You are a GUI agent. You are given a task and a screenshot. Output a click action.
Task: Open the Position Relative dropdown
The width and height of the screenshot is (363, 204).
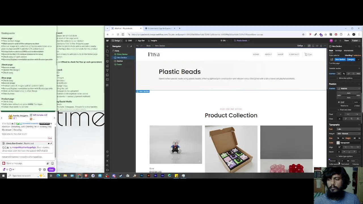349,88
